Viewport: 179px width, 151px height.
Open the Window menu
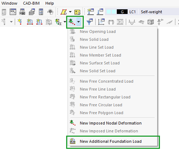coord(9,3)
